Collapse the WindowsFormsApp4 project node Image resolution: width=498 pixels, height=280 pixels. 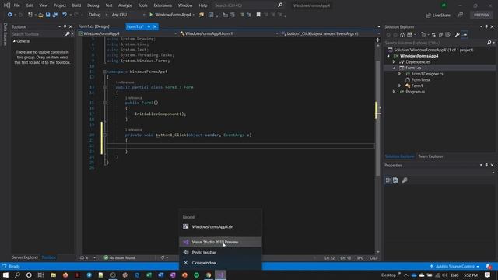(x=388, y=56)
